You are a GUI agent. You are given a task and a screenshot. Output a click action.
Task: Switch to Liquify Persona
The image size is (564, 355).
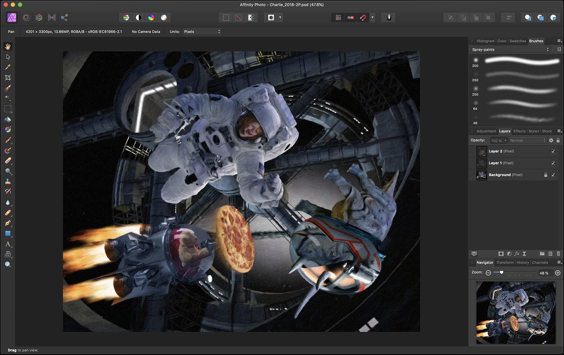26,17
